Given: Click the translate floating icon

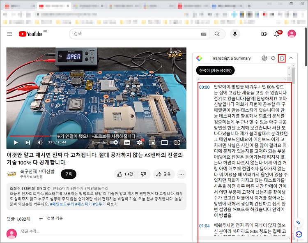Looking at the screenshot, I should [x=299, y=223].
